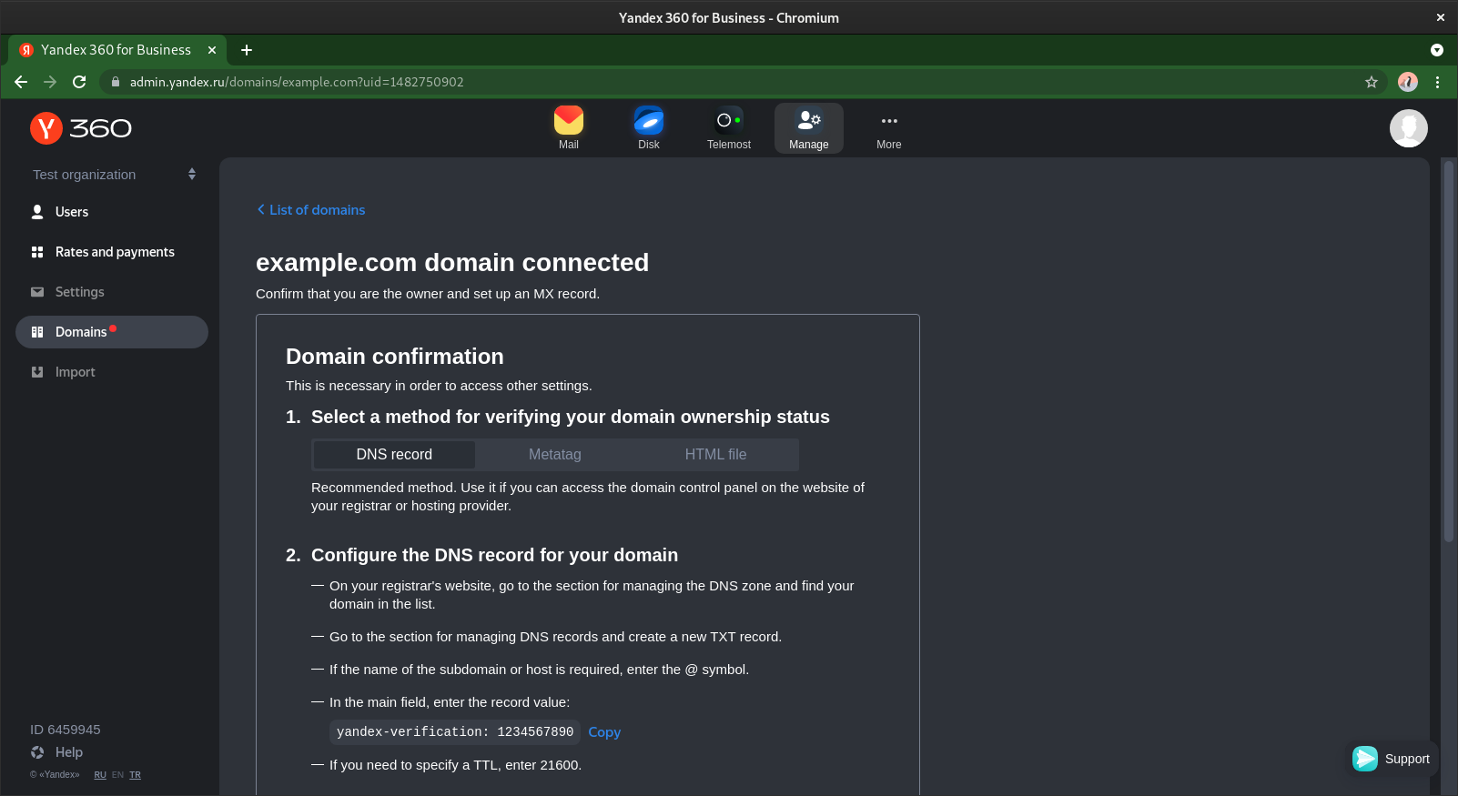Screen dimensions: 1458x796
Task: Launch the Telemost icon
Action: 729,128
